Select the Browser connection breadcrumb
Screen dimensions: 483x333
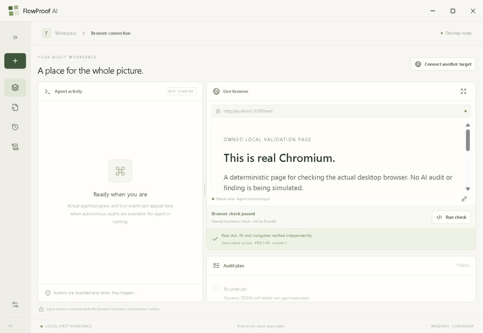[x=111, y=33]
